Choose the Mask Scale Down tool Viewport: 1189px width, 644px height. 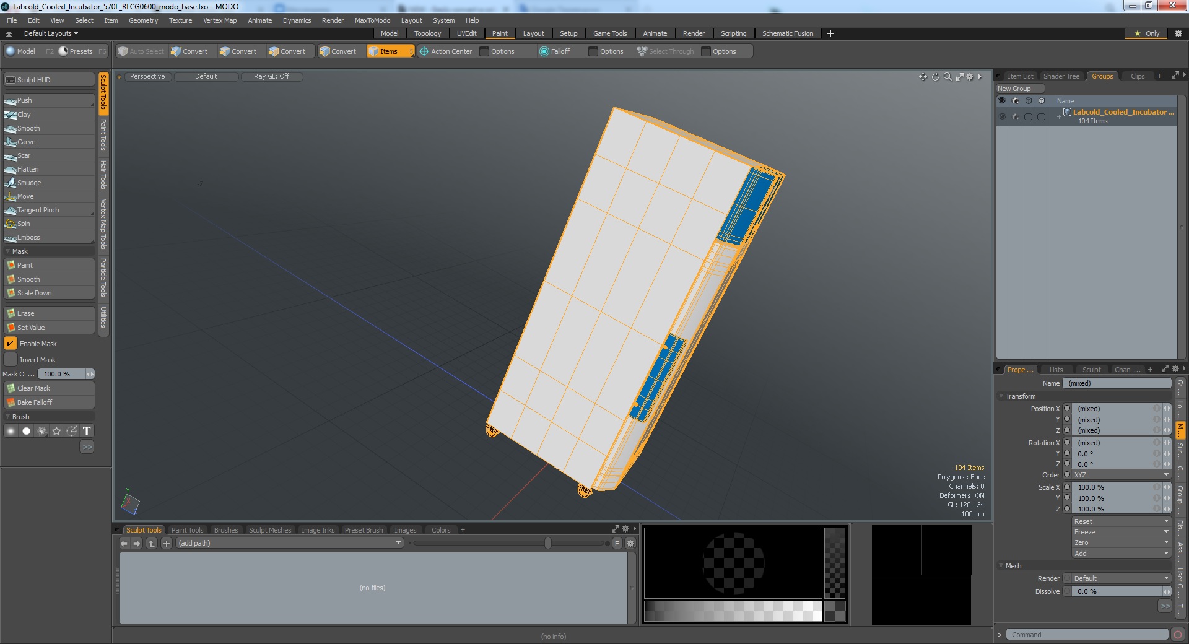coord(49,293)
